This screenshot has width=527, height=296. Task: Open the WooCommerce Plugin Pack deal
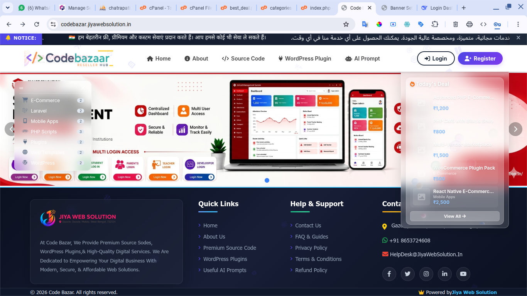point(455,173)
